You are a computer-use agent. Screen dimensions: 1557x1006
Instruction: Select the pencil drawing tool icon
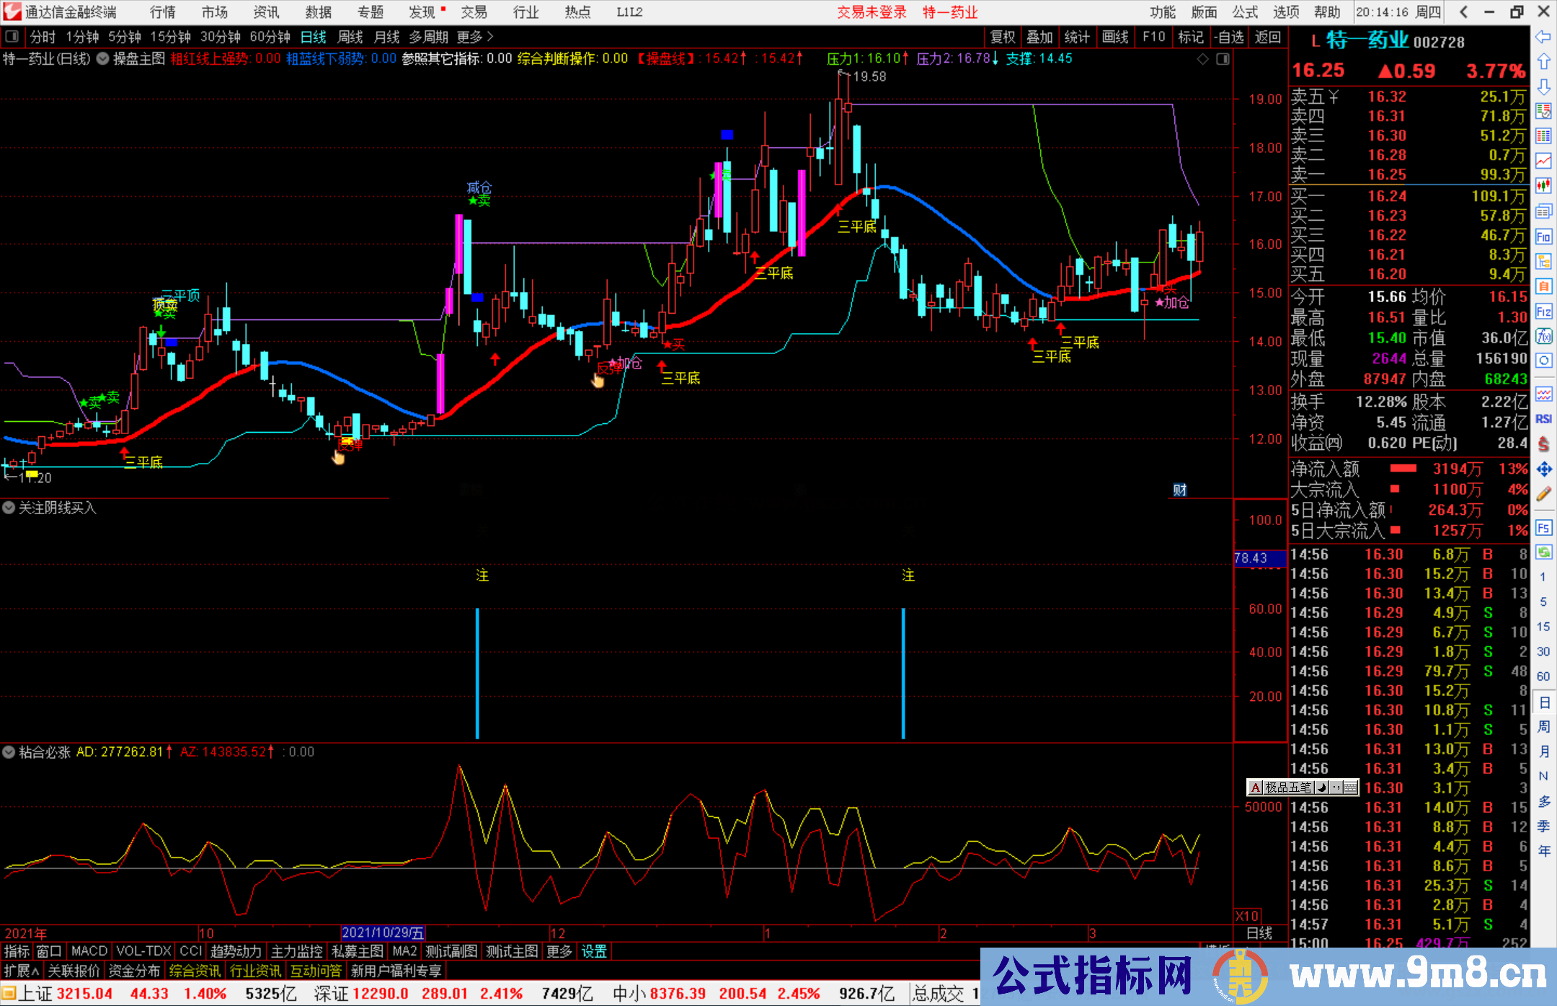pos(1543,495)
